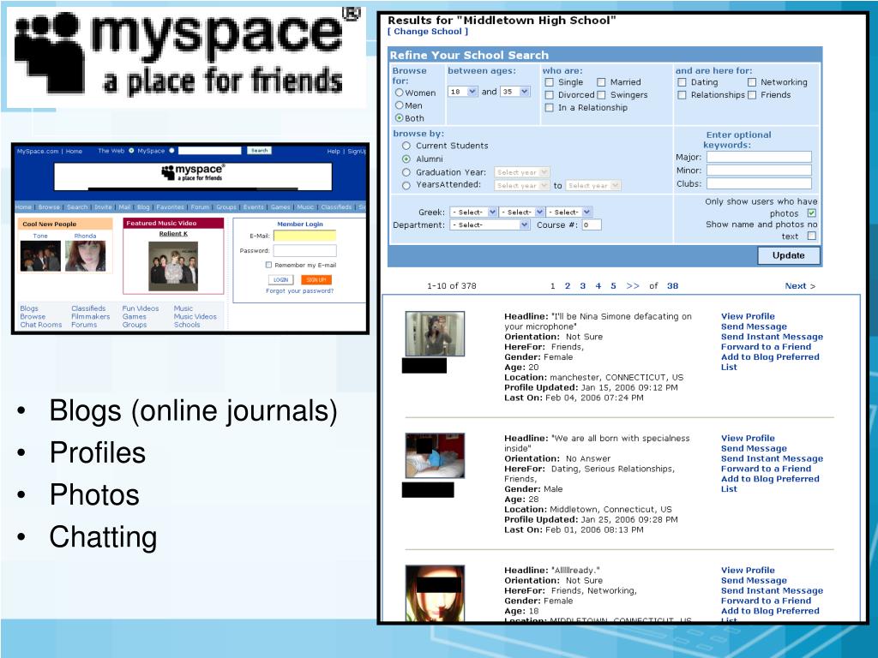This screenshot has width=878, height=658.
Task: Click the Member Login E-Mail field
Action: pos(304,236)
